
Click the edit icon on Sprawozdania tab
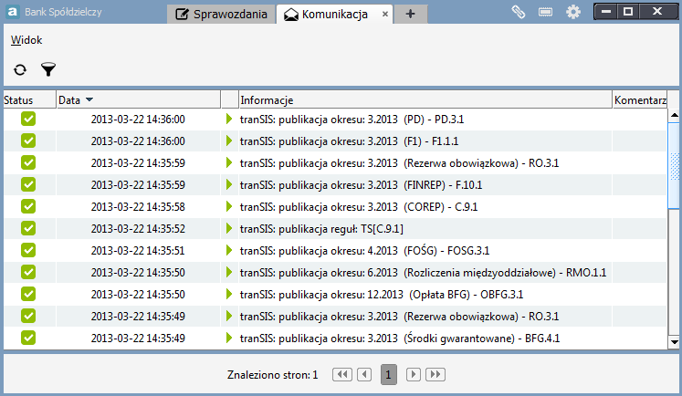pyautogui.click(x=182, y=15)
